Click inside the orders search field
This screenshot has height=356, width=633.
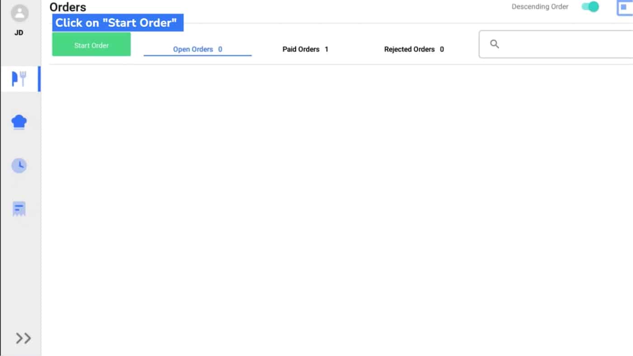point(556,44)
